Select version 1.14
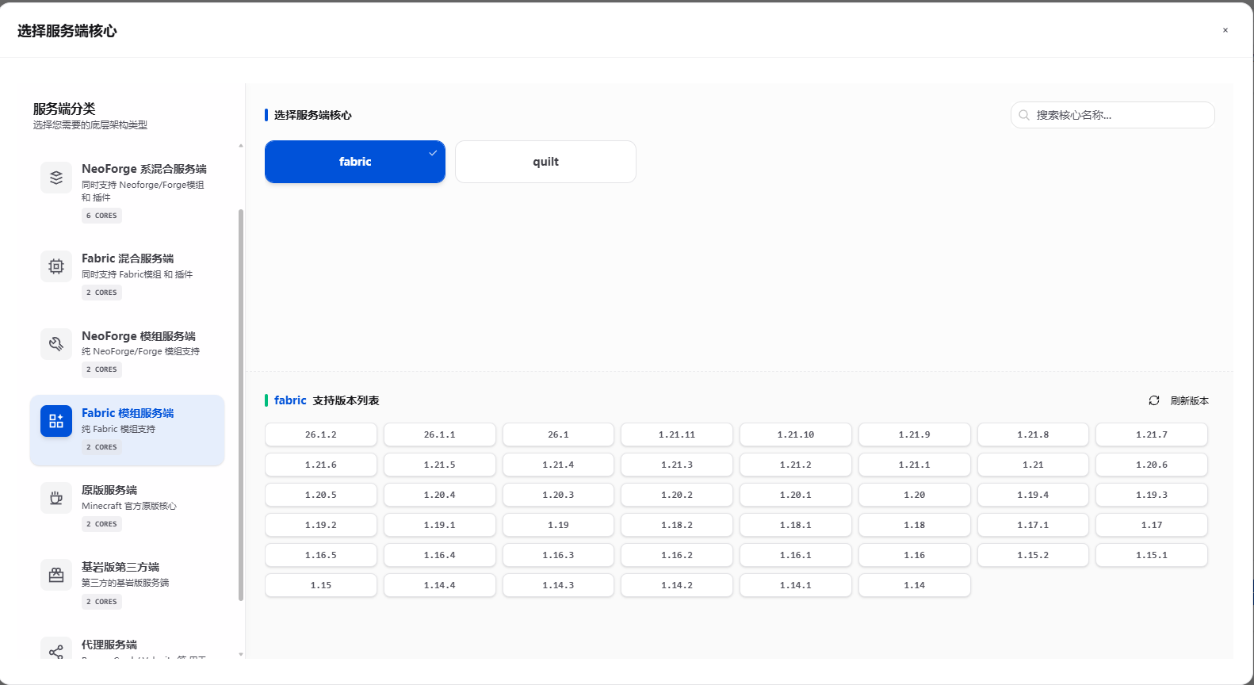Viewport: 1254px width, 685px height. coord(915,585)
